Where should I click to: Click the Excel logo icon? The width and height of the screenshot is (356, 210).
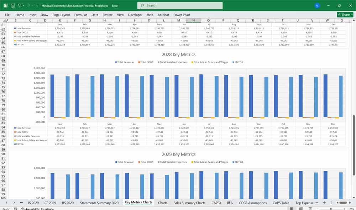point(5,6)
